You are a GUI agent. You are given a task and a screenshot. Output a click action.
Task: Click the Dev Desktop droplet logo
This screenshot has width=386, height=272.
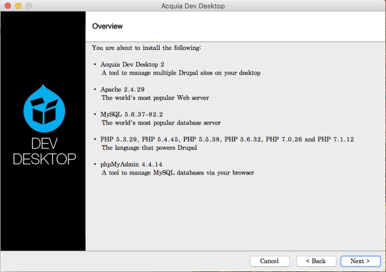click(44, 108)
